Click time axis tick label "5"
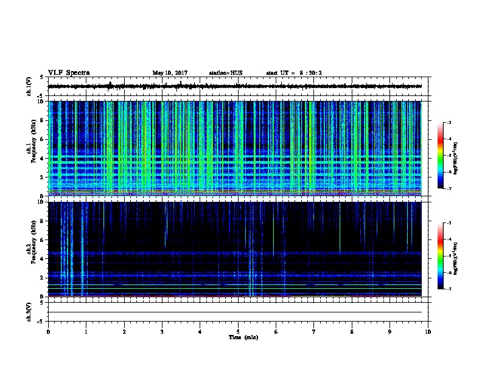482x372 pixels. (238, 332)
